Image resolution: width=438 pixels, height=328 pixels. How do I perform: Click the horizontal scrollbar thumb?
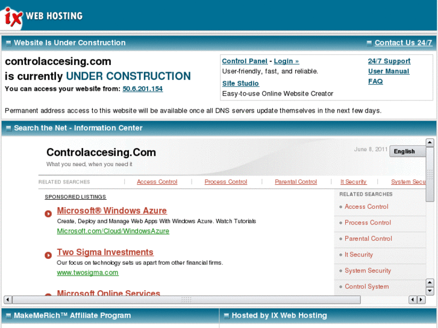click(186, 300)
